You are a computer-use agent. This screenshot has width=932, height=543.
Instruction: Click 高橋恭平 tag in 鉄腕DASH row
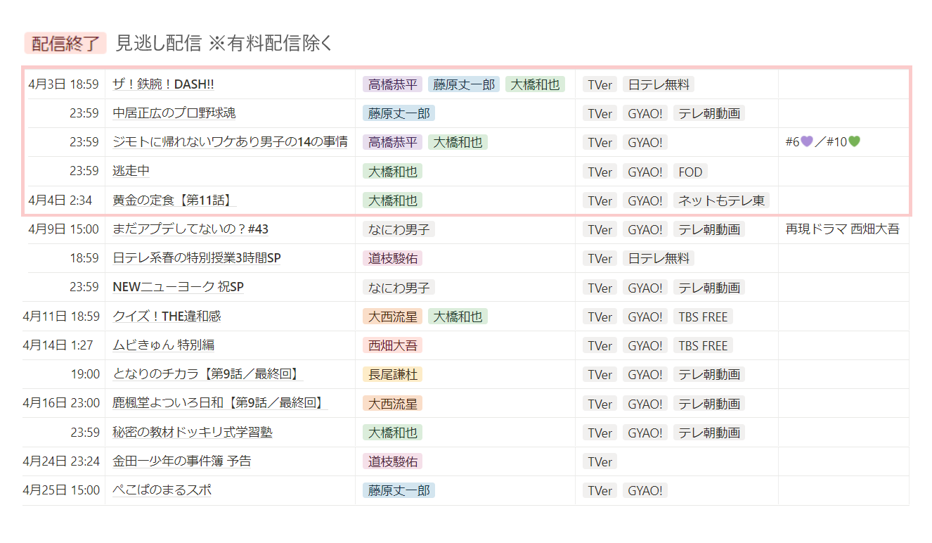point(393,84)
